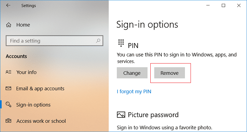Maximize the Settings window
Screen dimensions: 247x132
click(x=223, y=5)
